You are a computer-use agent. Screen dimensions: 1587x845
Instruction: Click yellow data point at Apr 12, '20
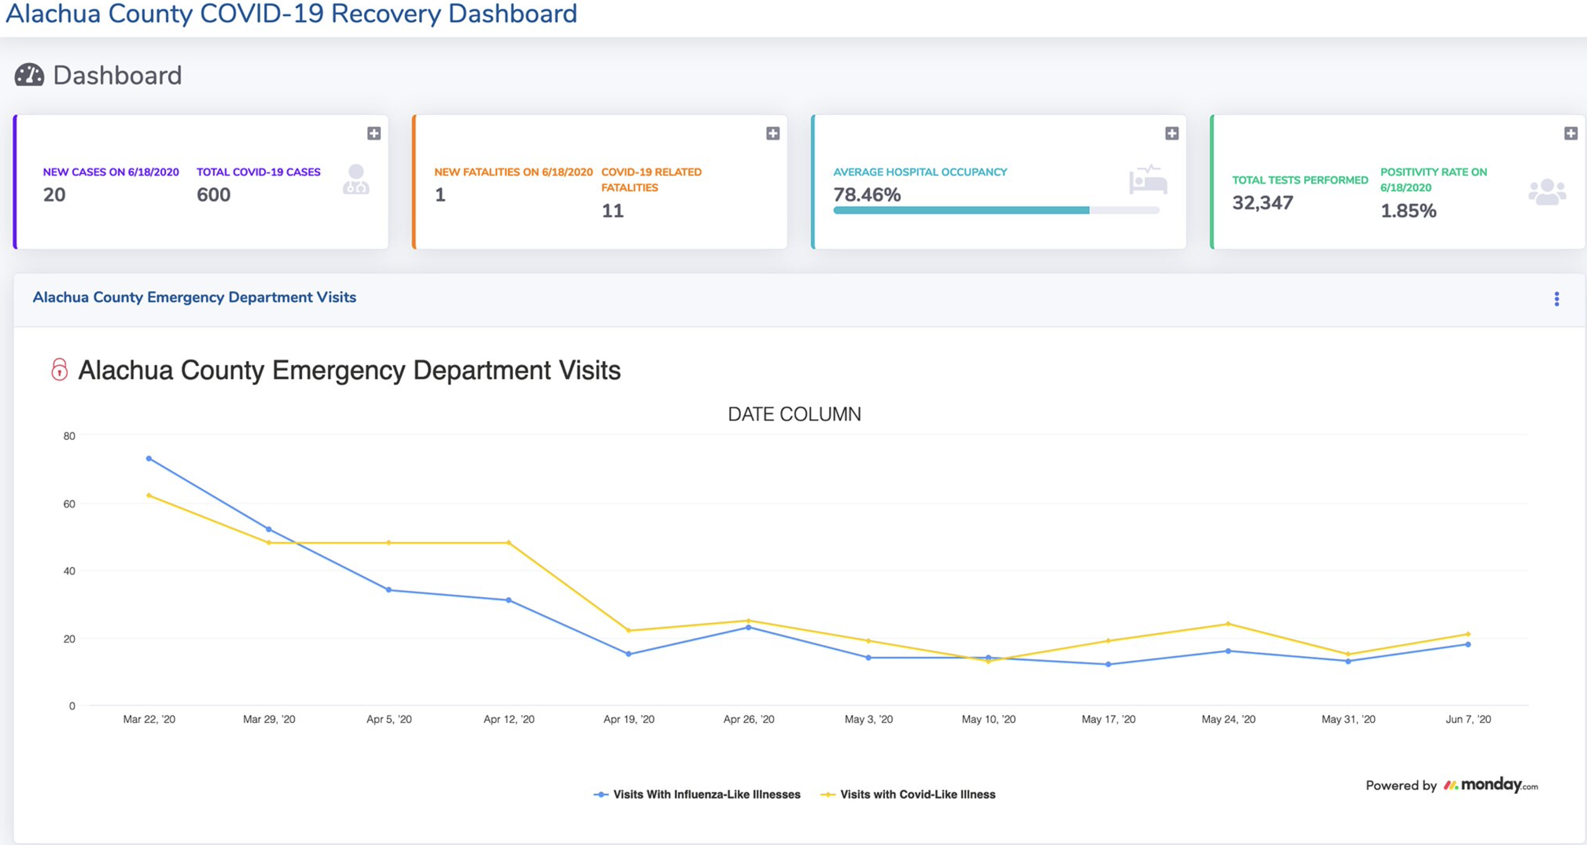pos(508,543)
